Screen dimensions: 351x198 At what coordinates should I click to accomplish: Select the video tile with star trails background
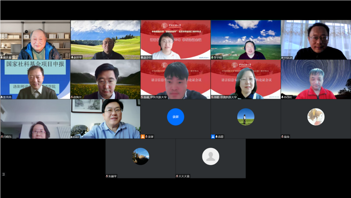click(x=316, y=79)
